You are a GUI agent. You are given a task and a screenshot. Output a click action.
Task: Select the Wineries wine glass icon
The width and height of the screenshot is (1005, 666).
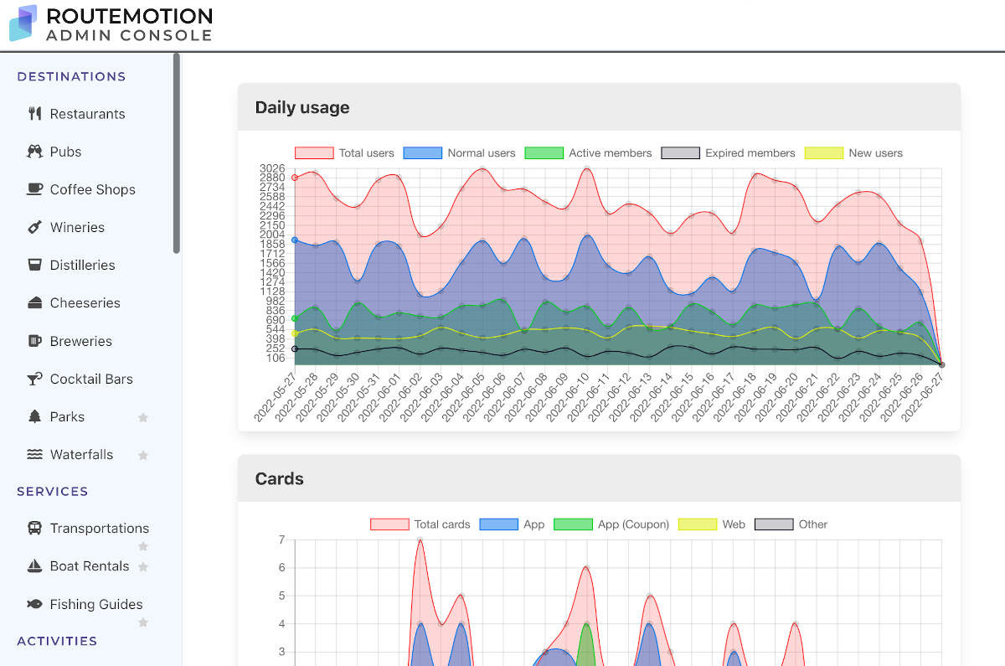pos(34,227)
